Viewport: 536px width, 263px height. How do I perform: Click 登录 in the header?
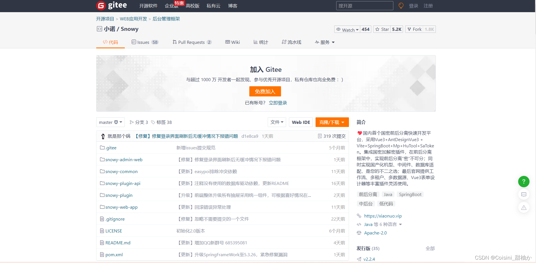pos(413,6)
